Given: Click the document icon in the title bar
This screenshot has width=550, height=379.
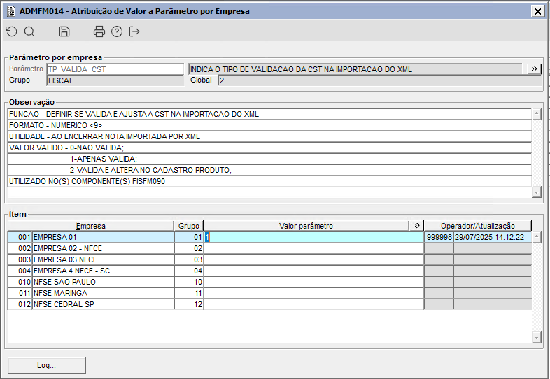Looking at the screenshot, I should click(x=11, y=11).
